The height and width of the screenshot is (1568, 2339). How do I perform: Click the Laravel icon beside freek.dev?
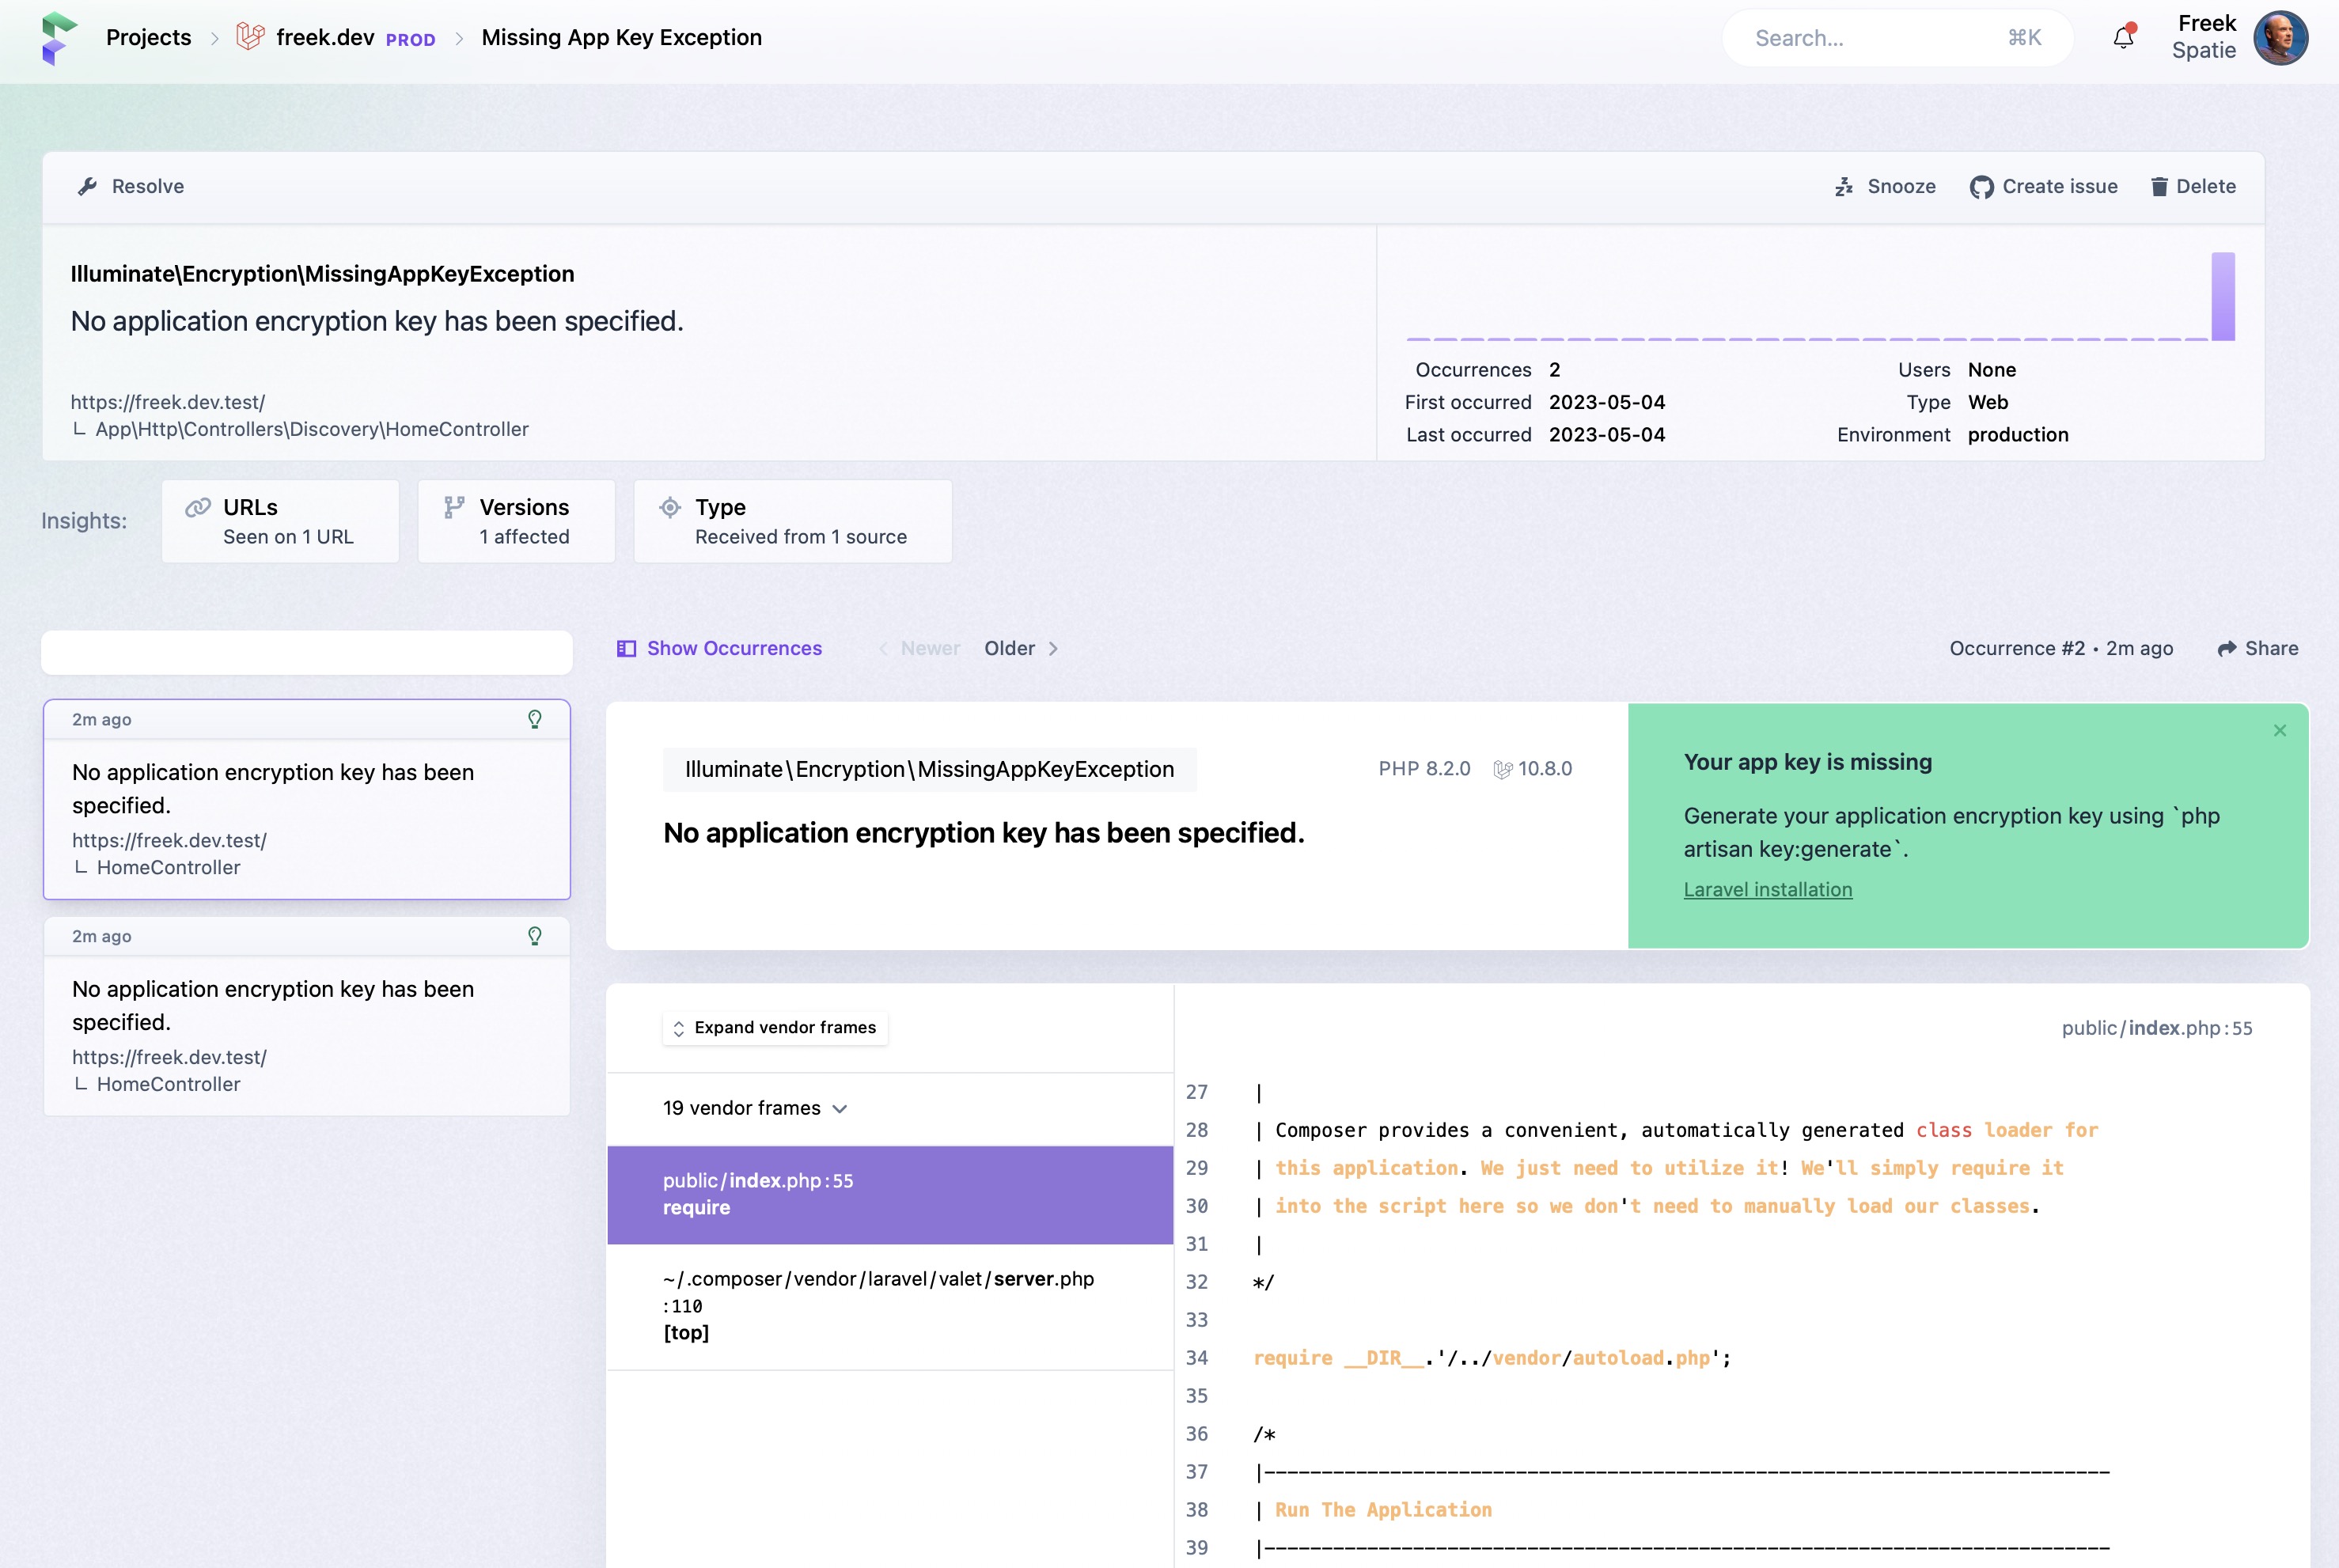pyautogui.click(x=250, y=37)
